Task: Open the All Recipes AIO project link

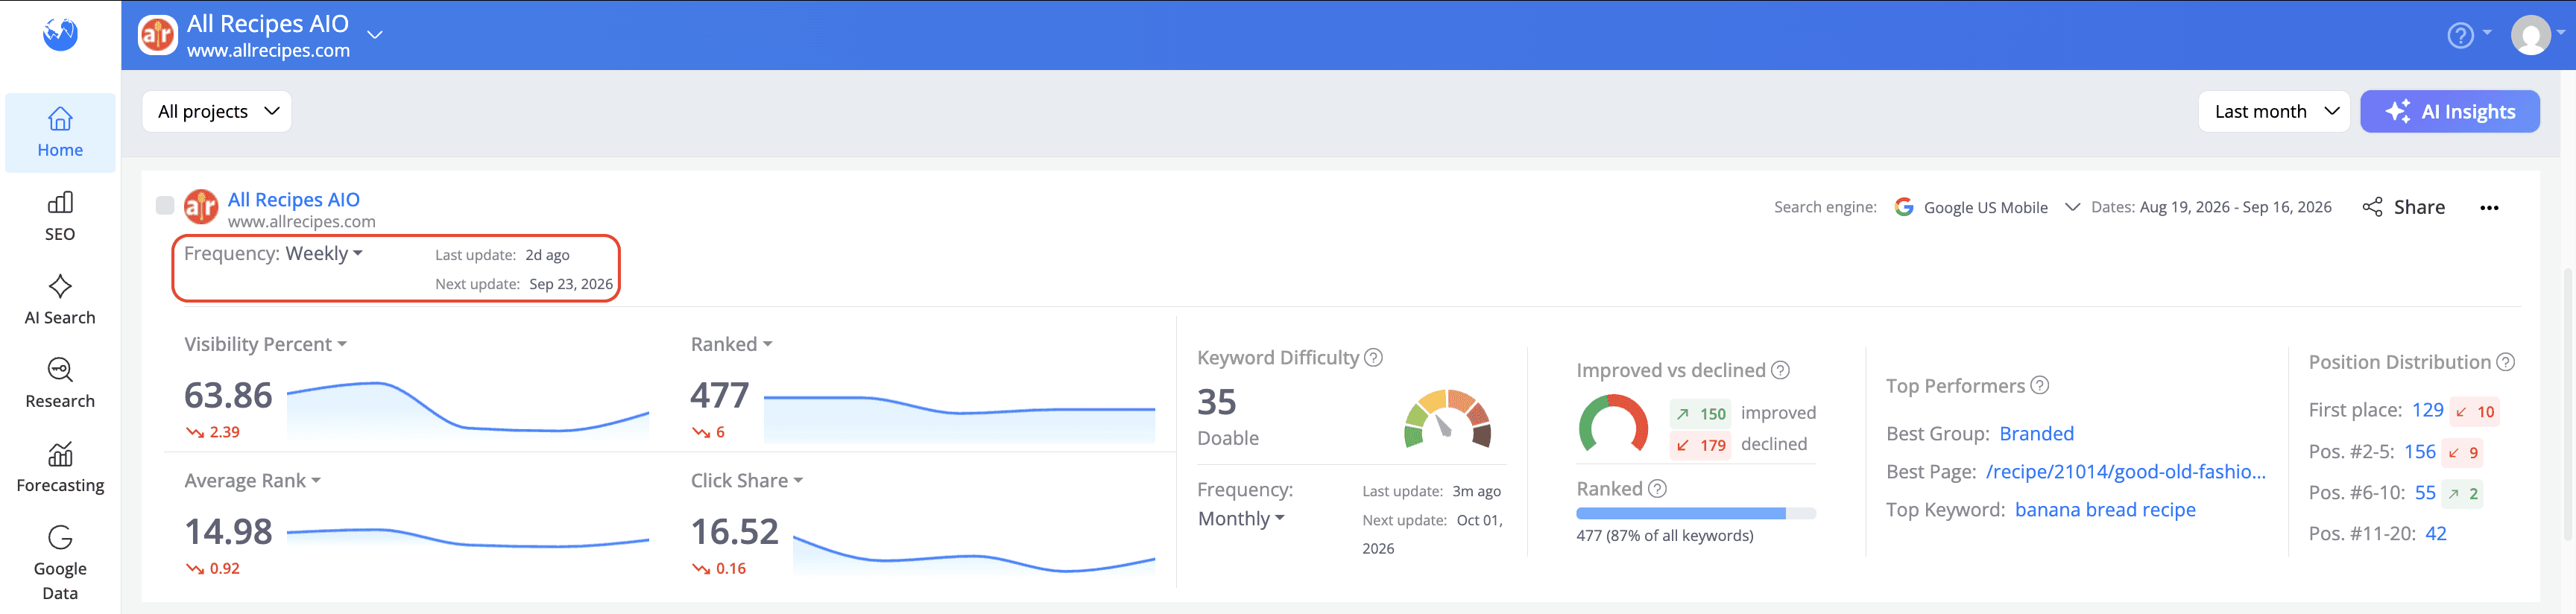Action: [x=293, y=199]
